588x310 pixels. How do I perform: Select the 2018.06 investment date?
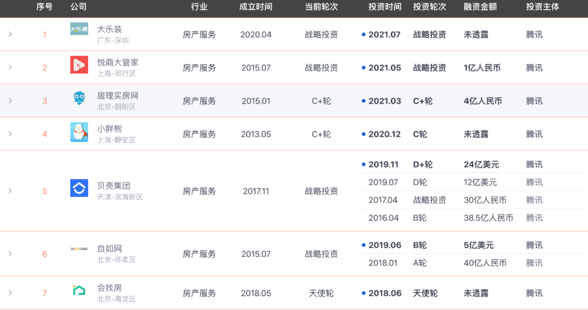(x=385, y=293)
